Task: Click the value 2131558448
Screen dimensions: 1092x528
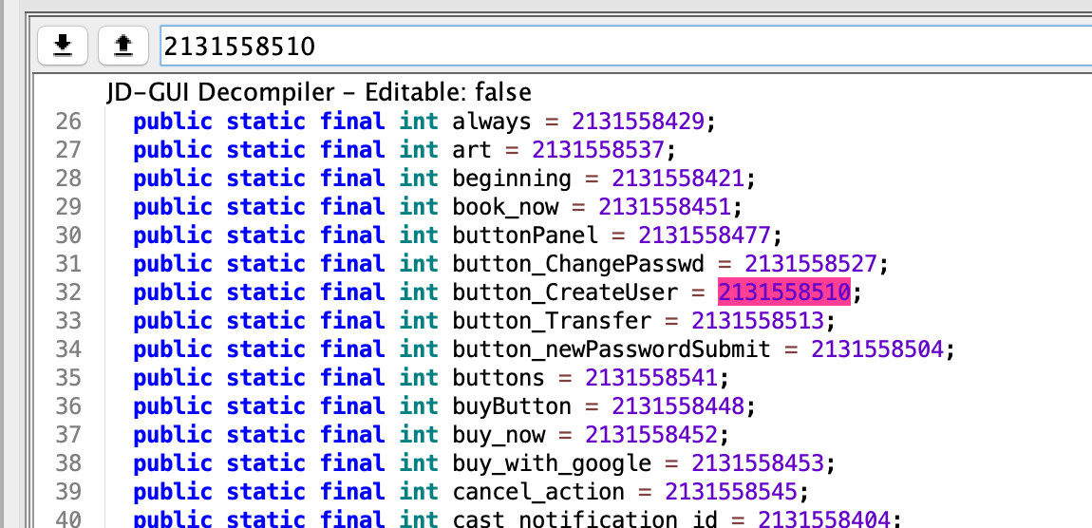Action: [x=678, y=406]
